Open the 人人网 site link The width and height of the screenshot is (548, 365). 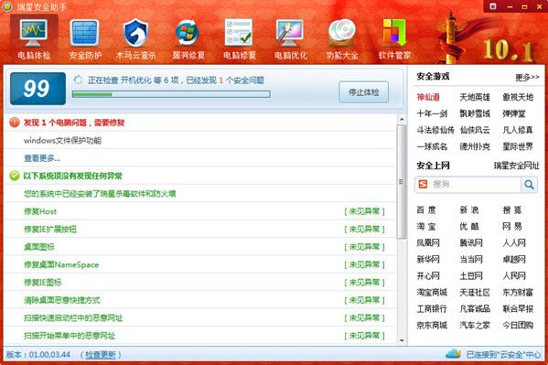pyautogui.click(x=514, y=242)
